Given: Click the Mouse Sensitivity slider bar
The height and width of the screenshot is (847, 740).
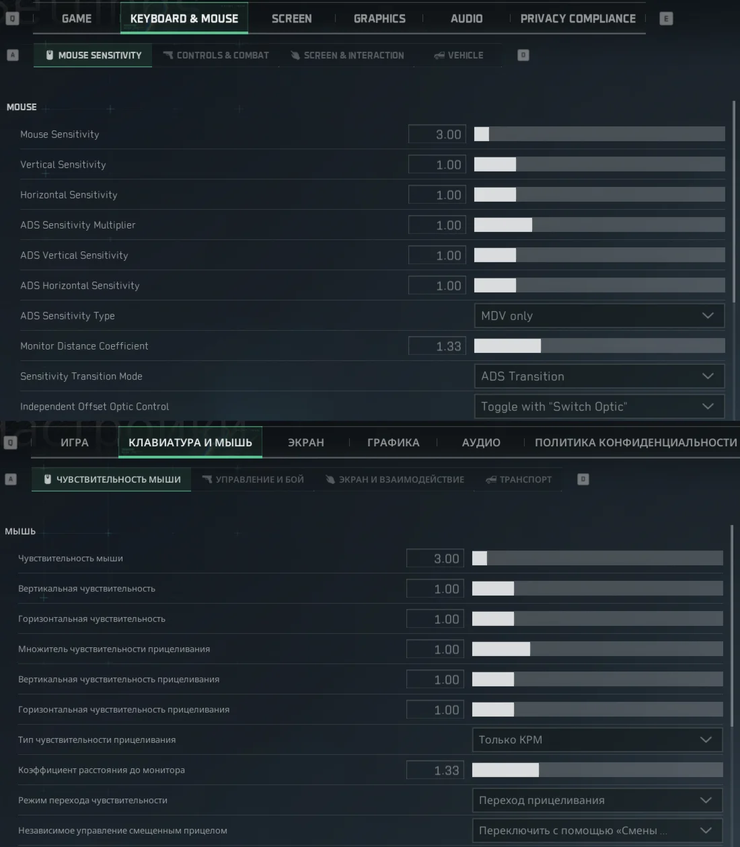Looking at the screenshot, I should (599, 134).
